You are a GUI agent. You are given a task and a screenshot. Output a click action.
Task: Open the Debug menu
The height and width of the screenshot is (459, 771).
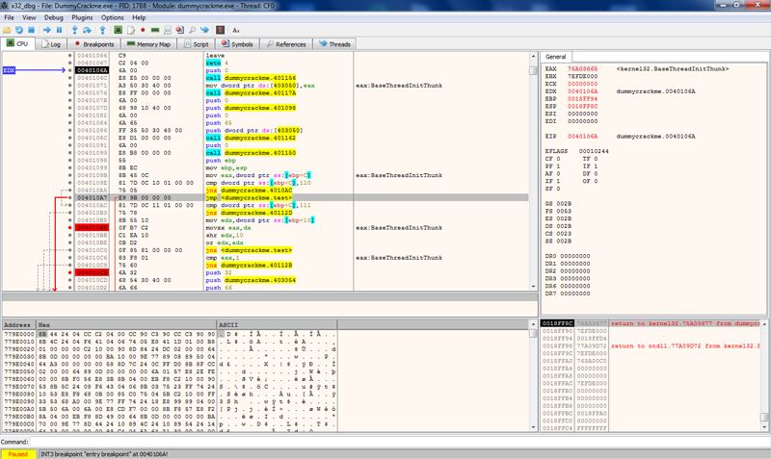click(54, 17)
